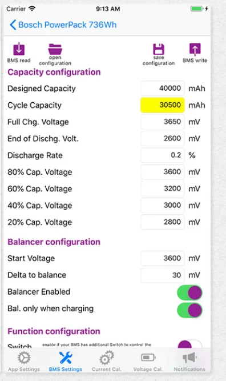Toggle Bal. only when charging switch
This screenshot has height=381, width=226.
click(x=190, y=310)
